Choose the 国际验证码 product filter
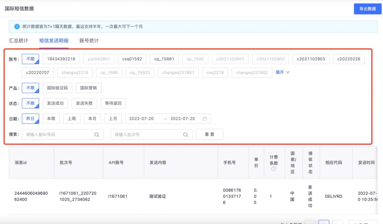Viewport: 383px width, 224px height. pos(57,88)
